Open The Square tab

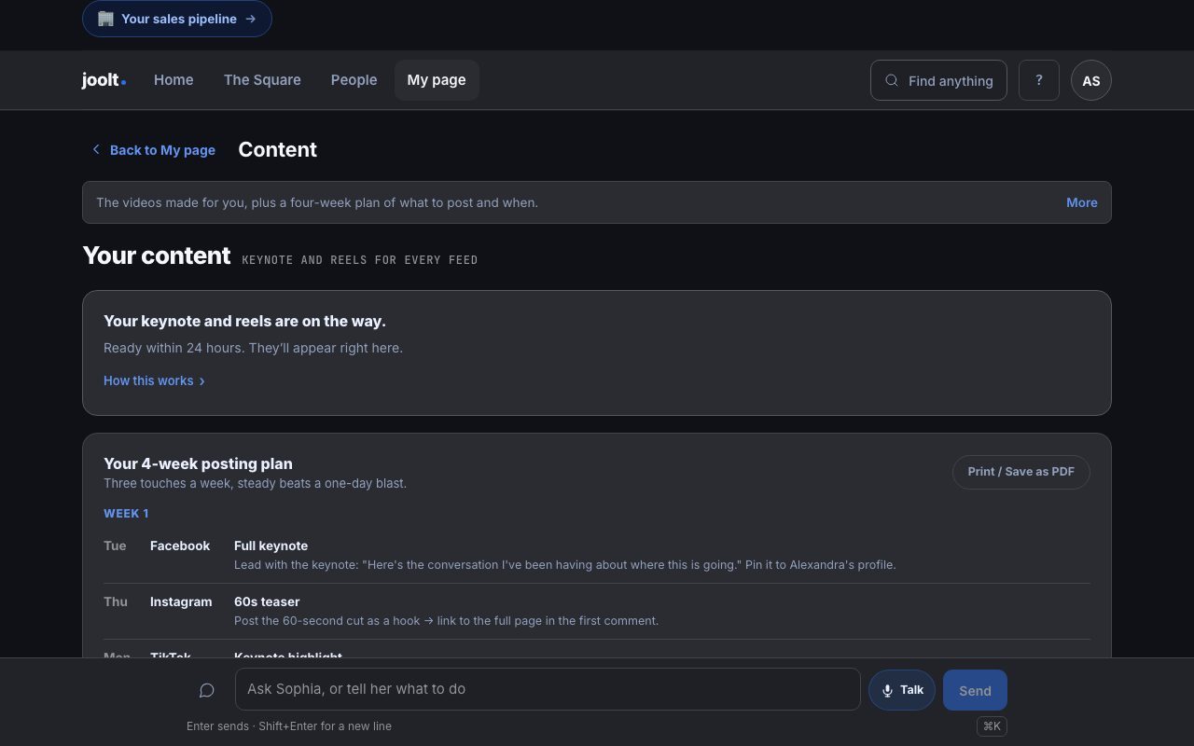coord(262,80)
